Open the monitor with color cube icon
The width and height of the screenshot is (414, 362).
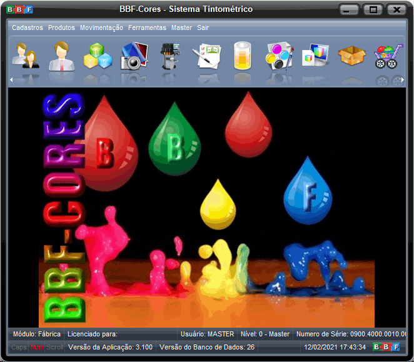tap(316, 56)
